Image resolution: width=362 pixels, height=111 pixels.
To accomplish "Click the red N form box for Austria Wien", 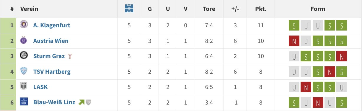I will [294, 41].
